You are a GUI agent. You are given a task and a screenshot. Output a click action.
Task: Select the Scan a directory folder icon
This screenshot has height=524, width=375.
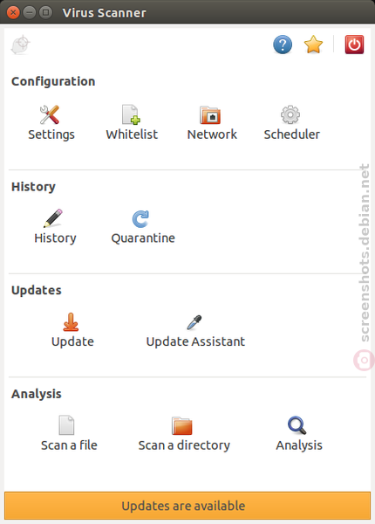181,426
